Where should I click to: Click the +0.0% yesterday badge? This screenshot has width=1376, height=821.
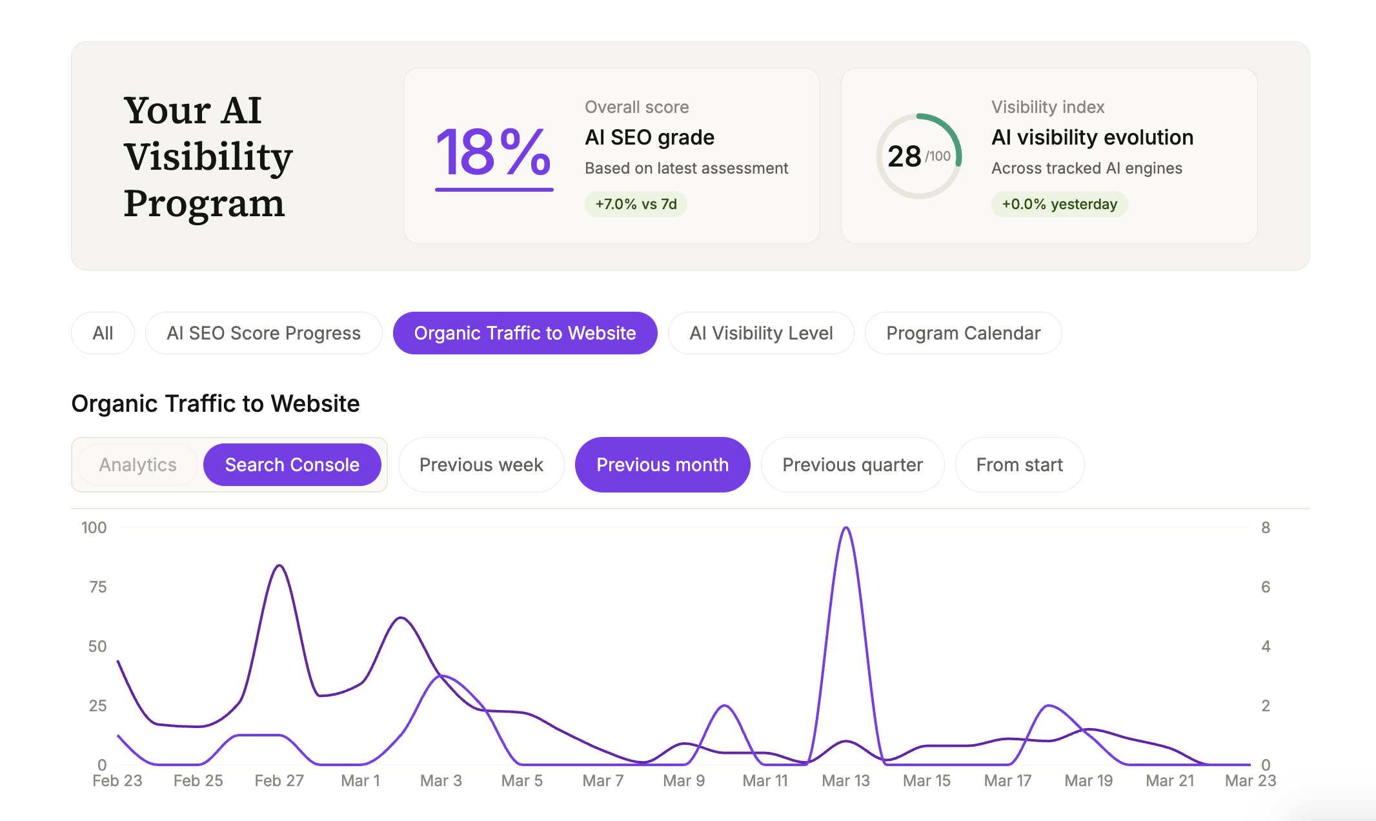pos(1059,204)
